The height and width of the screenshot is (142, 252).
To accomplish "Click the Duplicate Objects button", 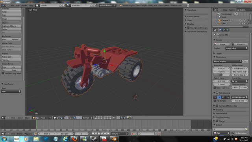I will click(11, 26).
